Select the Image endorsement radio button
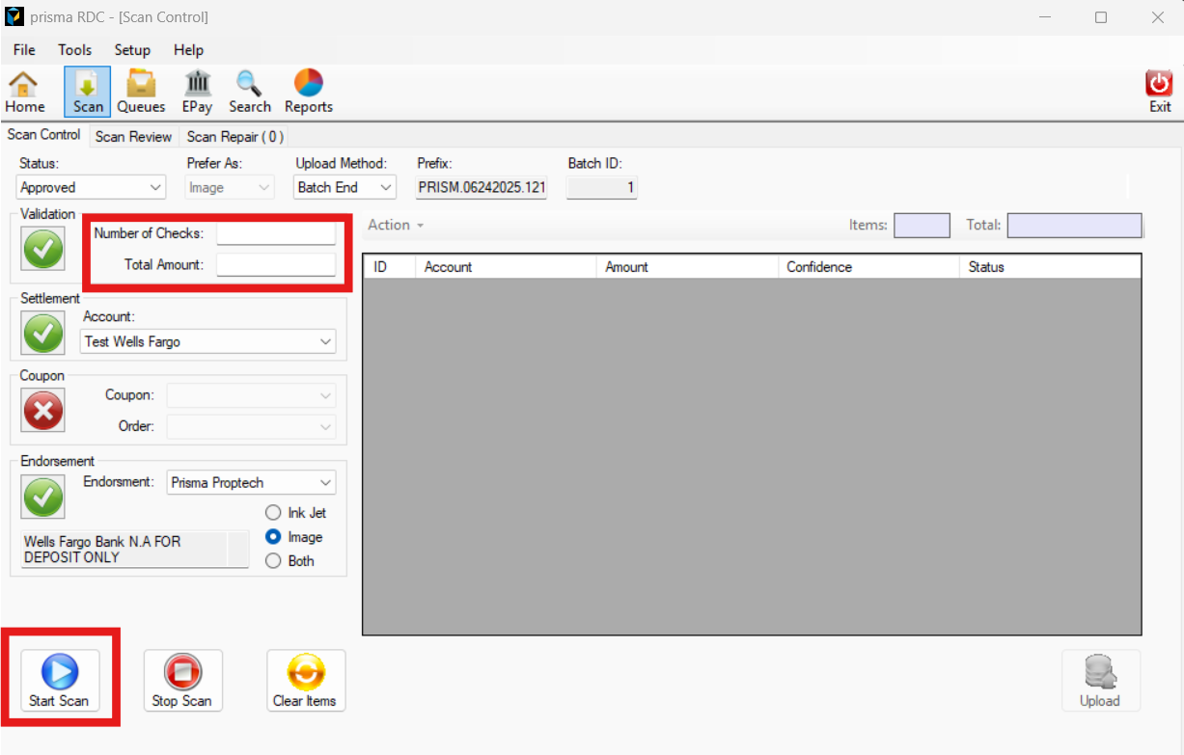Image resolution: width=1184 pixels, height=755 pixels. tap(273, 537)
